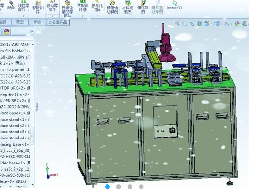Click the feature tree scroll-down arrow

tap(33, 184)
